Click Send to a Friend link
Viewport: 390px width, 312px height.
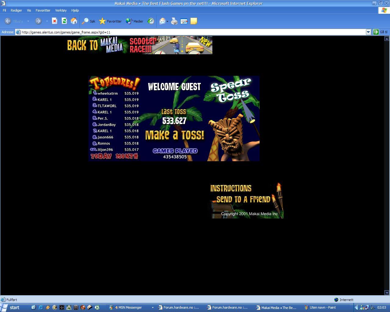pyautogui.click(x=243, y=200)
